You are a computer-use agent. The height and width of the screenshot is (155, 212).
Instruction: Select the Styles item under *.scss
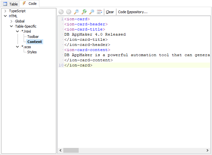point(32,52)
